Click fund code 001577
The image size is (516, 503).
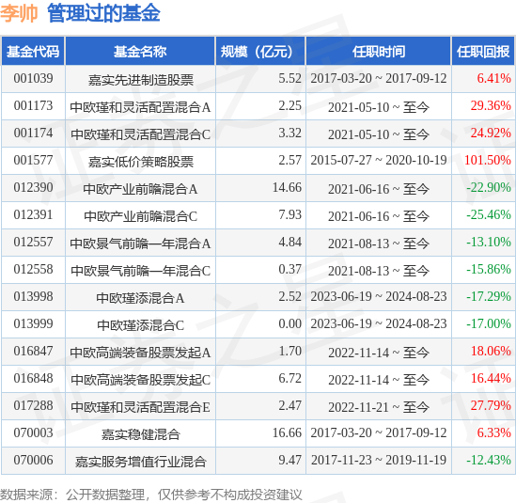pyautogui.click(x=33, y=161)
